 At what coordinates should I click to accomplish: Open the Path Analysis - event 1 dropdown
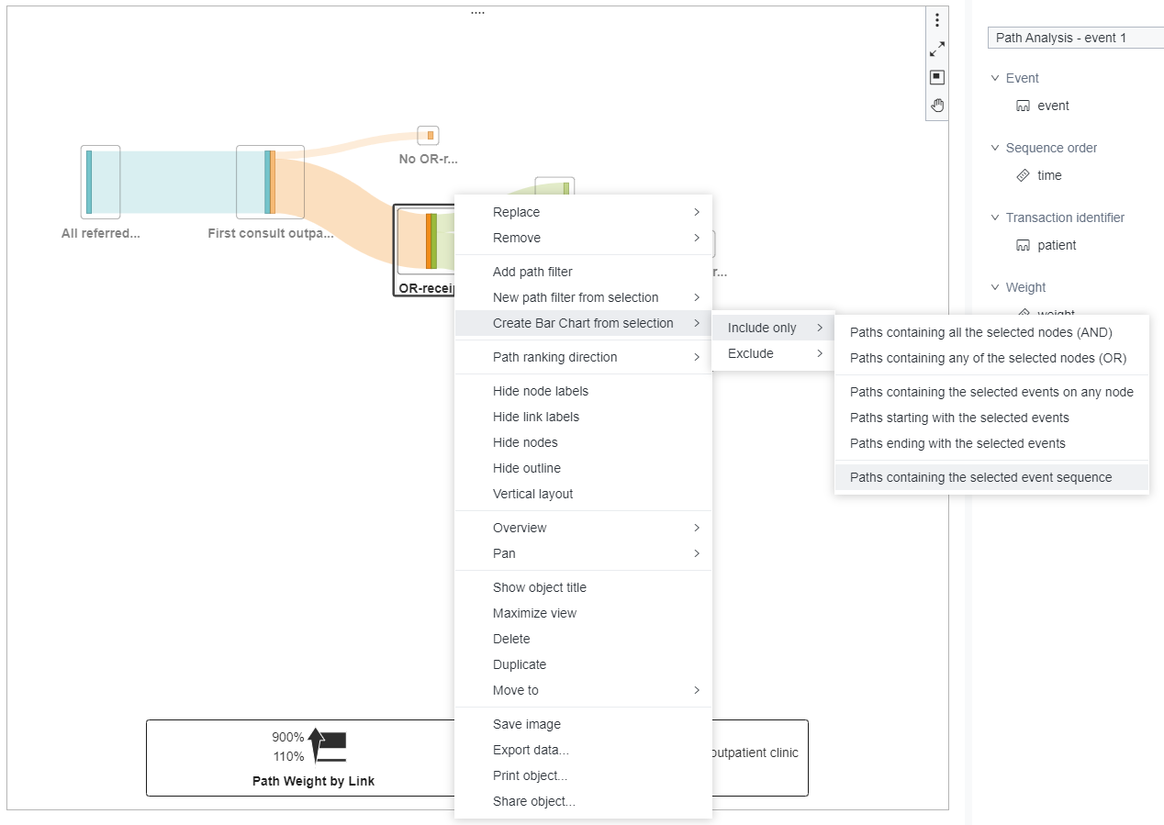tap(1074, 38)
